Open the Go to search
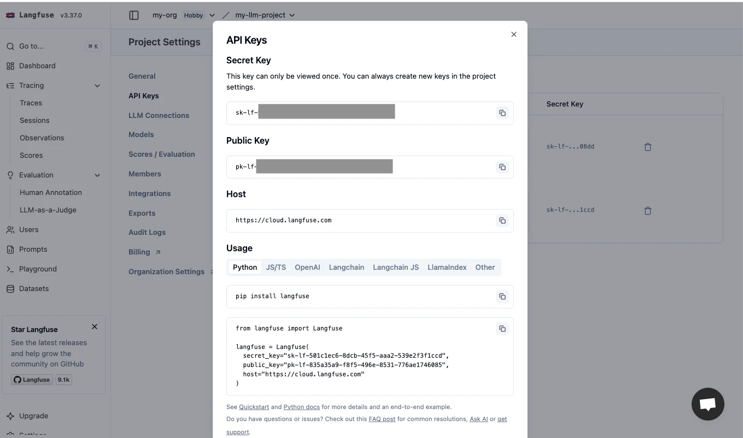This screenshot has width=743, height=438. pyautogui.click(x=53, y=46)
